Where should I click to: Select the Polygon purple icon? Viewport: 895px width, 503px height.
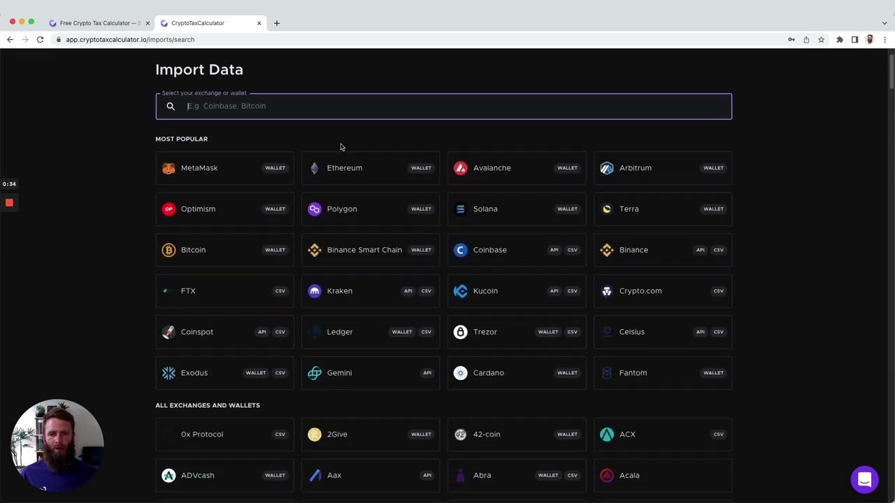[315, 209]
